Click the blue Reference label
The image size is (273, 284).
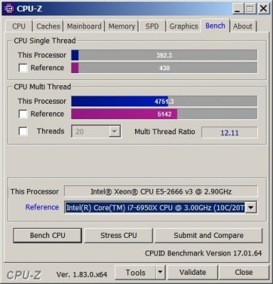tap(42, 207)
